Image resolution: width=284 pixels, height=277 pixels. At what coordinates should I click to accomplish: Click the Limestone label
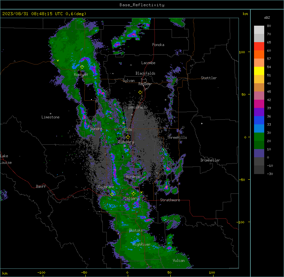tap(50, 117)
